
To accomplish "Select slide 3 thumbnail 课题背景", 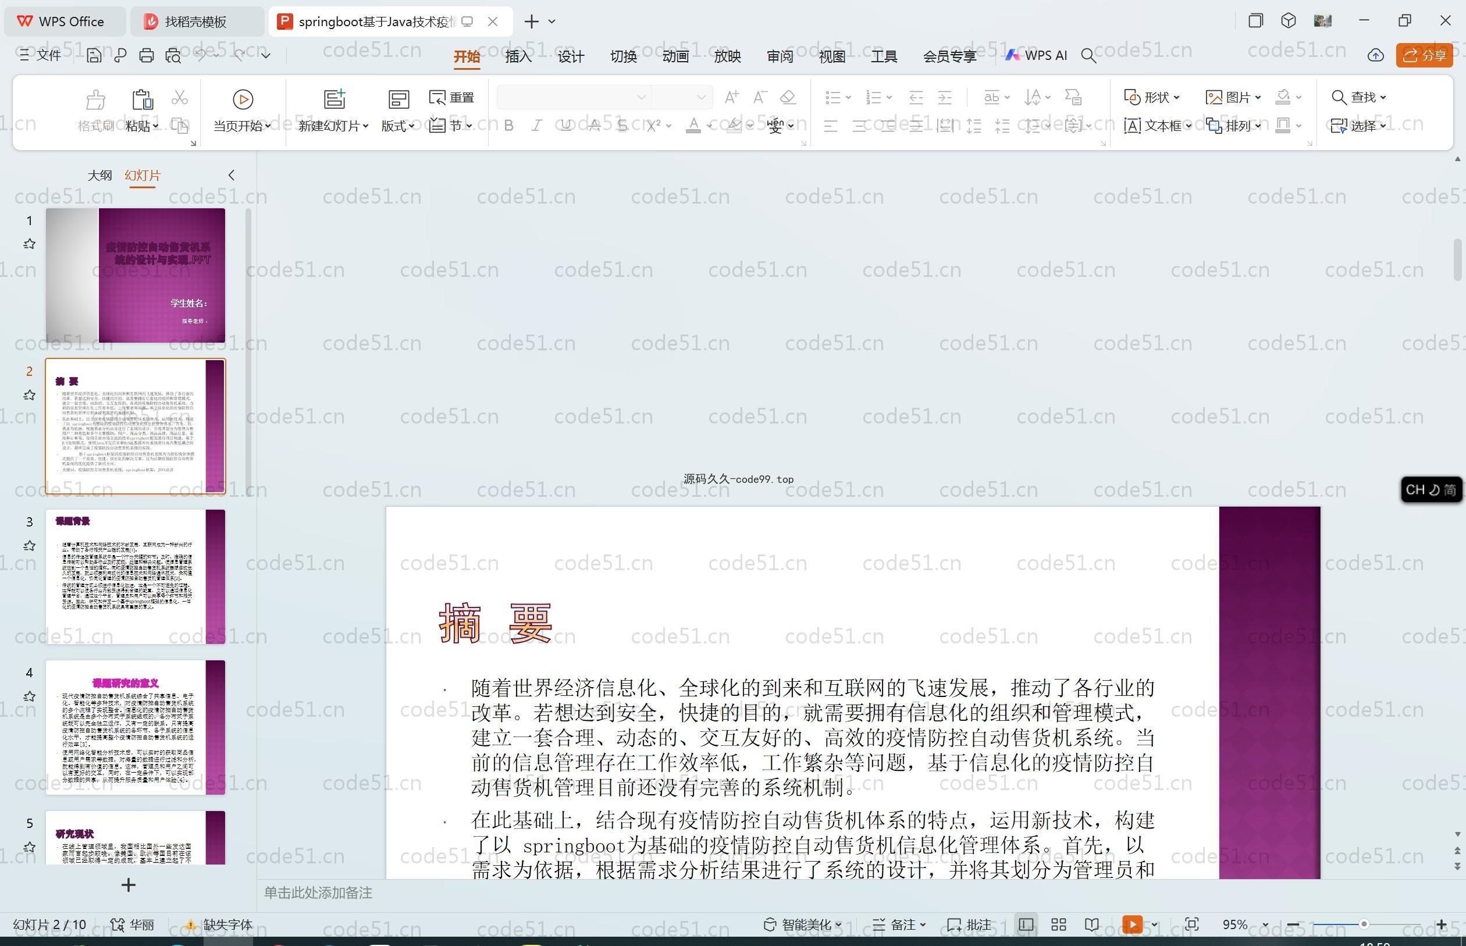I will click(135, 576).
